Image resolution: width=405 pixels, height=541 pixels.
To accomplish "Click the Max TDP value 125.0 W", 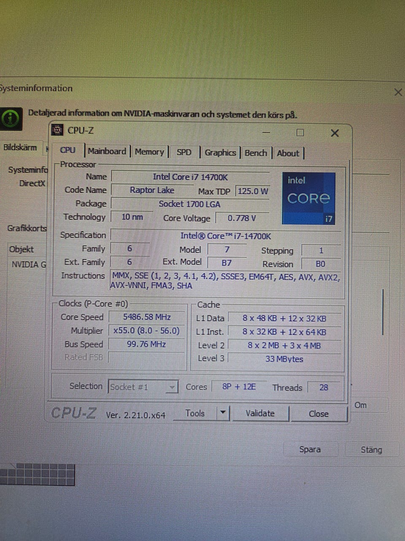I will (253, 191).
